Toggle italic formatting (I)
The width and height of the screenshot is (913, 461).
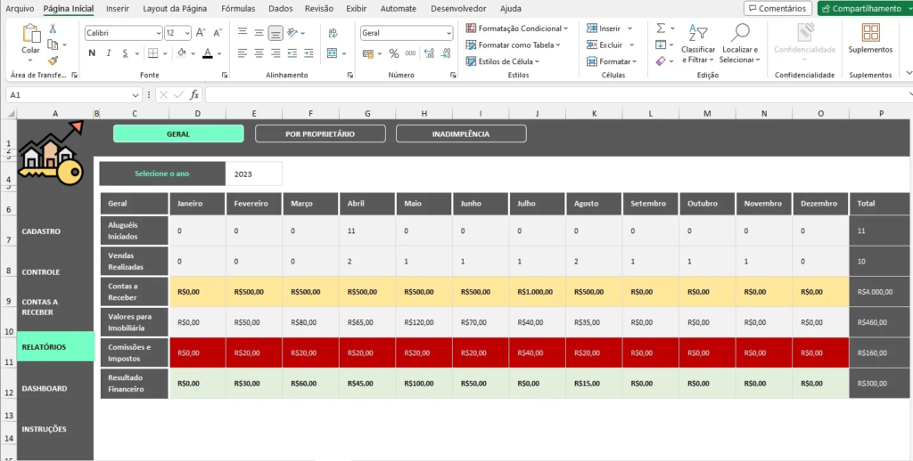point(109,53)
